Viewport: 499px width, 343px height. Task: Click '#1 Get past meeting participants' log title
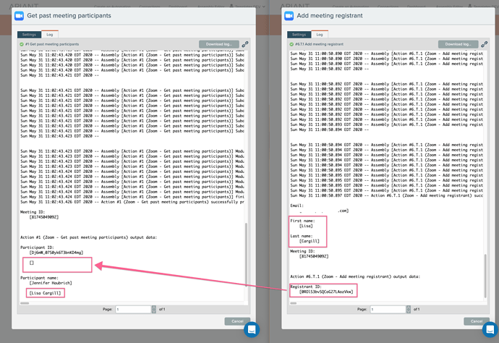tap(52, 44)
